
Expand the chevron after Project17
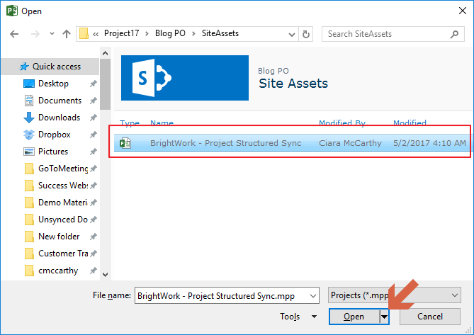tap(147, 34)
